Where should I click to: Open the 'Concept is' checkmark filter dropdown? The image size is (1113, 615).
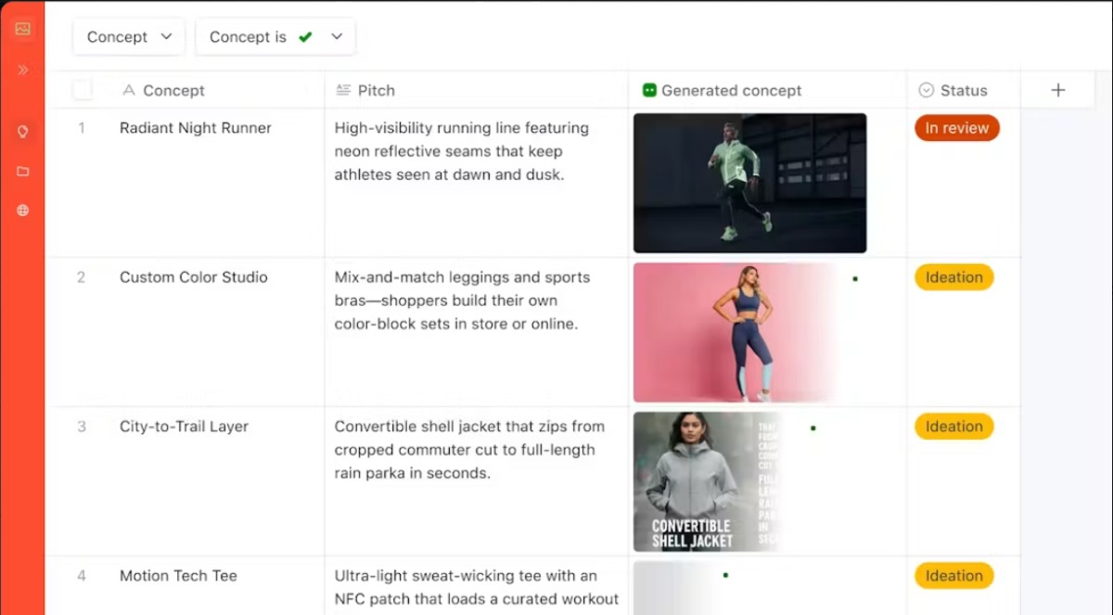275,37
